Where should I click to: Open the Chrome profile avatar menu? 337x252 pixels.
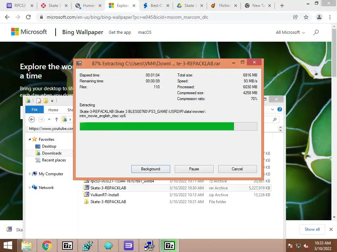(x=319, y=17)
